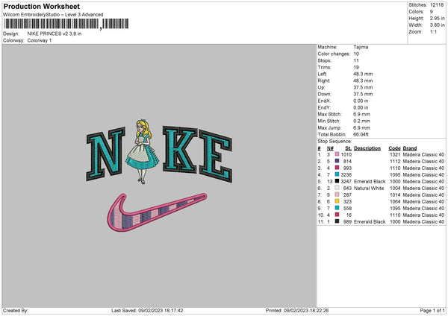Click the N# column header

point(330,148)
